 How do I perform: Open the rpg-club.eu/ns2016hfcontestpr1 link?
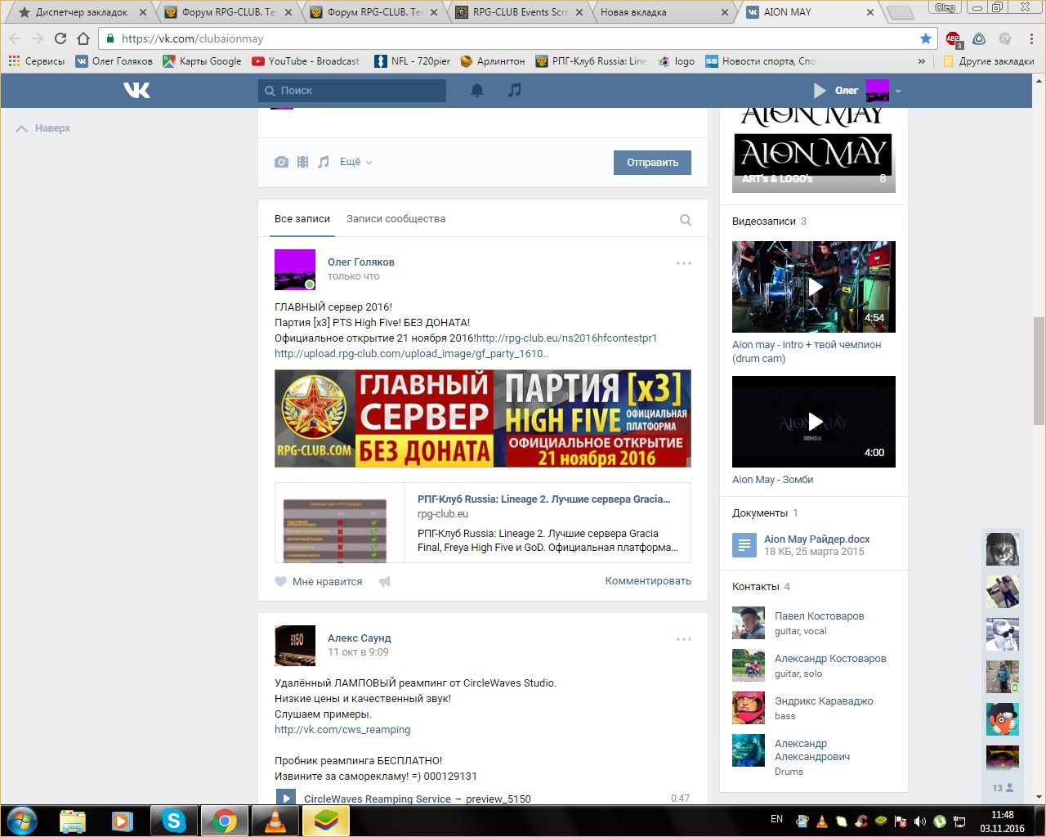[566, 338]
